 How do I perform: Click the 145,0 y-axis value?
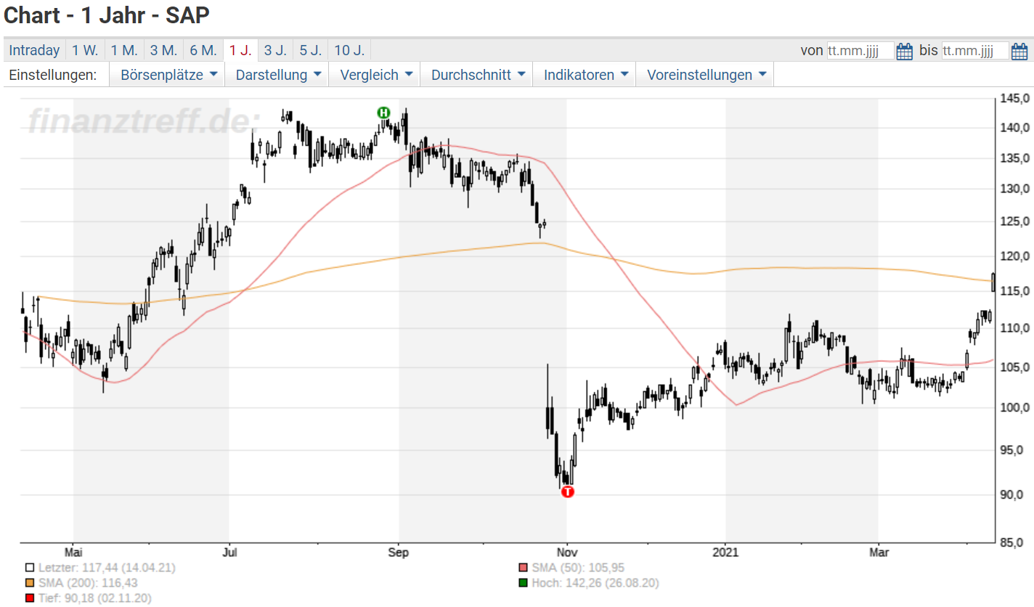pyautogui.click(x=1014, y=99)
